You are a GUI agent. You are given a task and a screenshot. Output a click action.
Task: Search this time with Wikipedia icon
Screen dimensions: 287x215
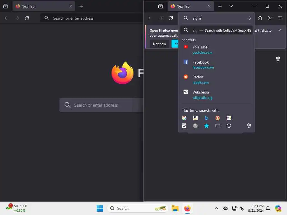tap(184, 126)
